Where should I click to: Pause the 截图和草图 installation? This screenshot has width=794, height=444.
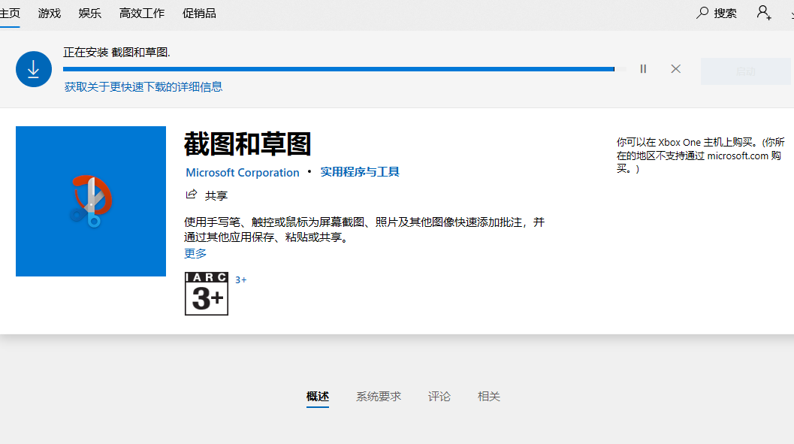643,69
